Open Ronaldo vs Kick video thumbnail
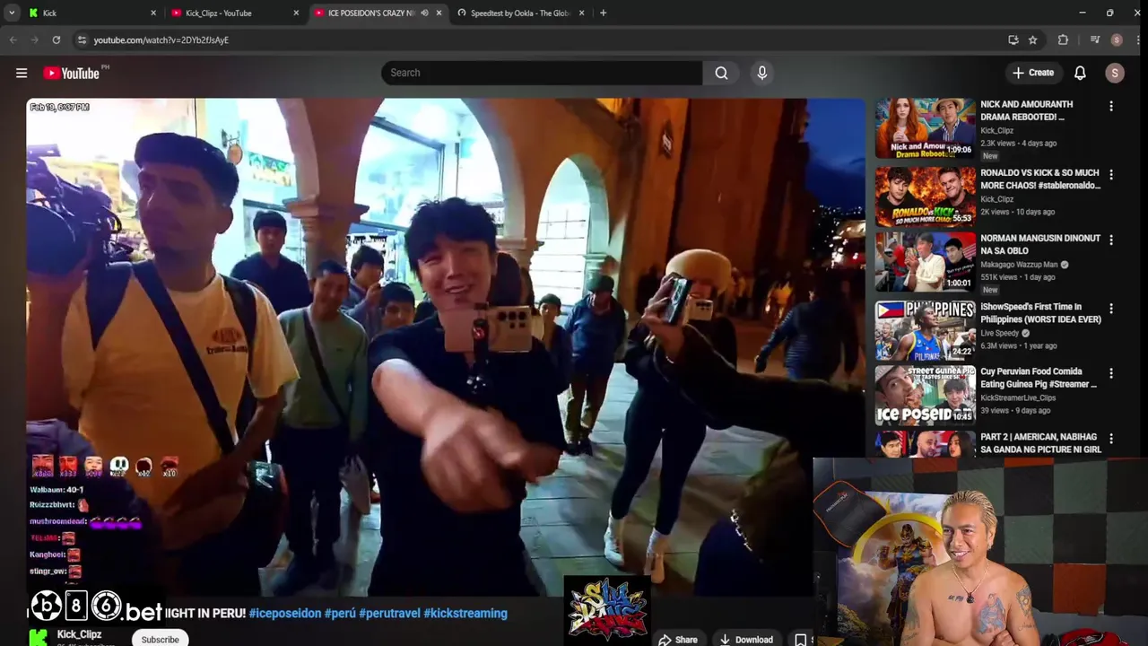 925,196
